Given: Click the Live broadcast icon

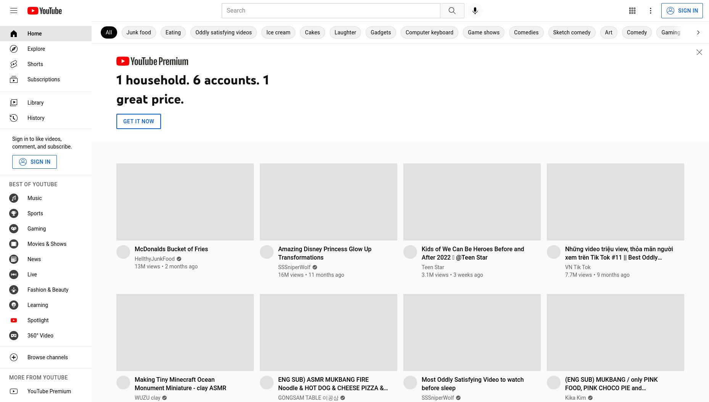Looking at the screenshot, I should click(14, 274).
